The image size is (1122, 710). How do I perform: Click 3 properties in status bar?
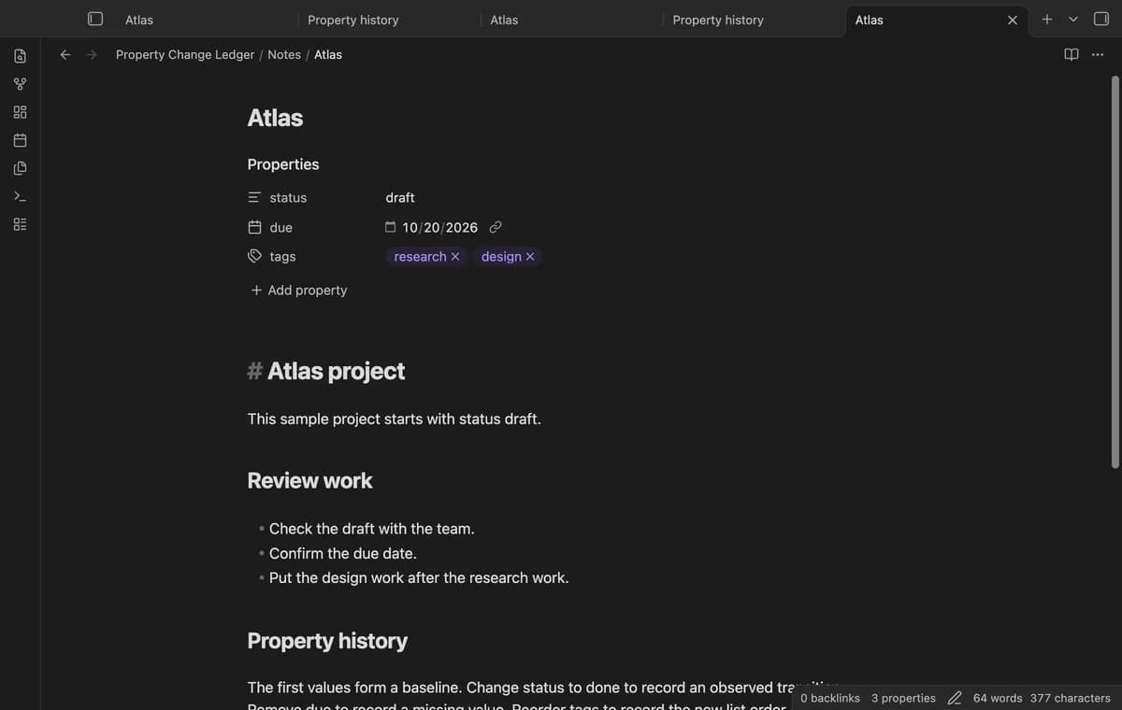(x=903, y=698)
